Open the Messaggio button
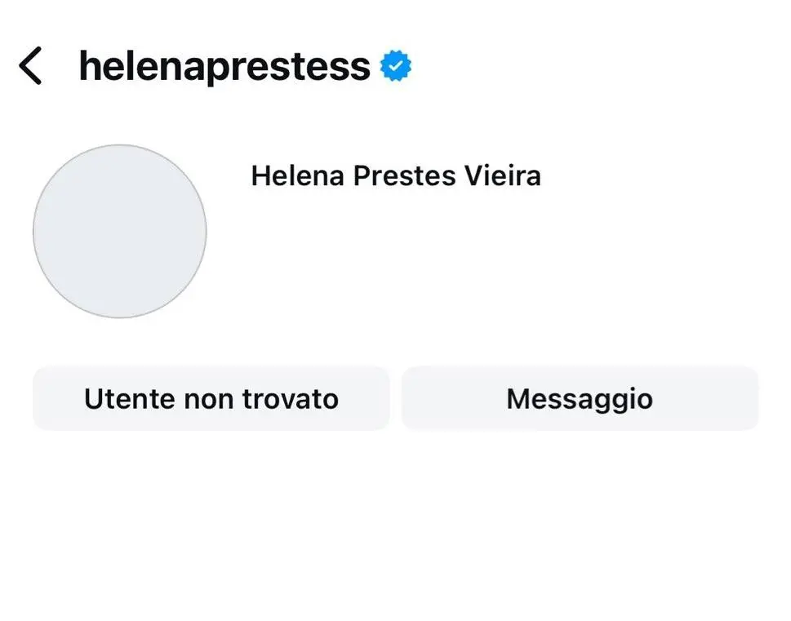Screen dimensions: 791x621 click(x=580, y=398)
